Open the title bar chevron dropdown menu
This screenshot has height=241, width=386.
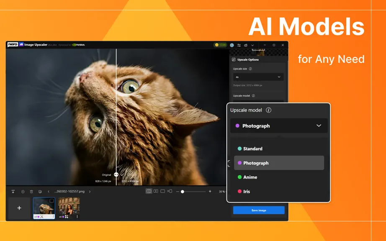coord(252,45)
